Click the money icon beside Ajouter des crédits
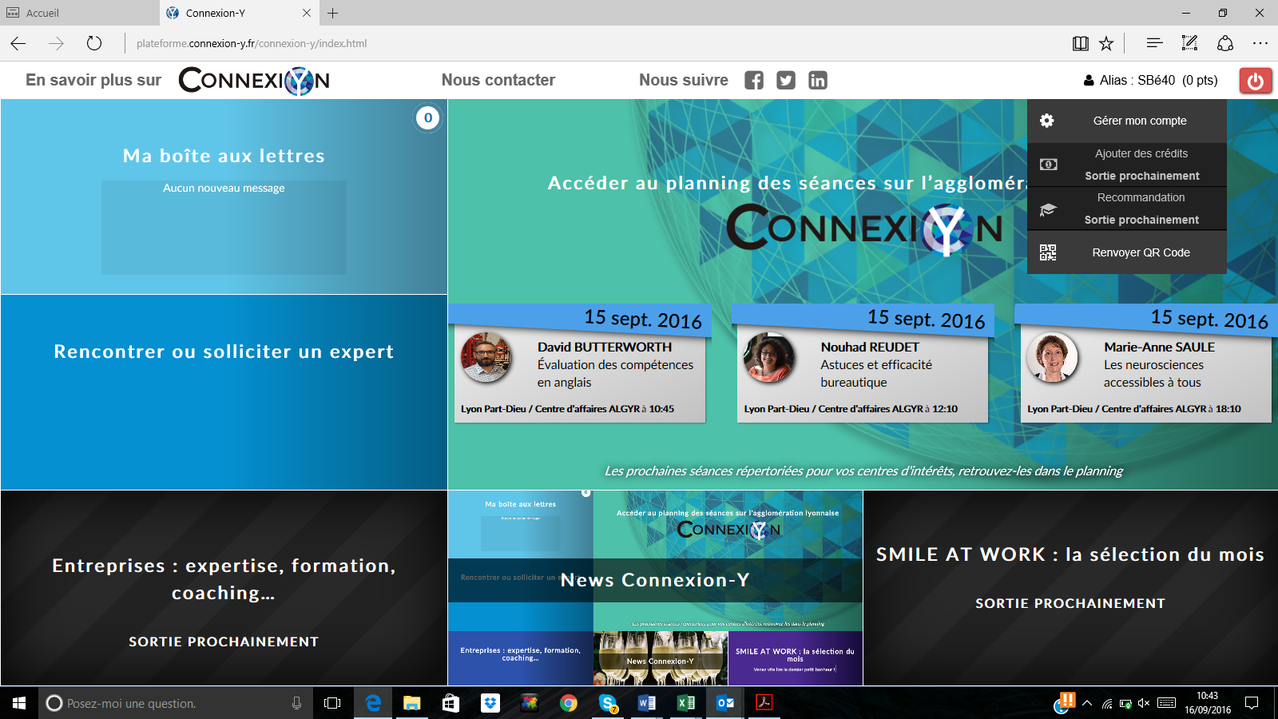 coord(1048,165)
